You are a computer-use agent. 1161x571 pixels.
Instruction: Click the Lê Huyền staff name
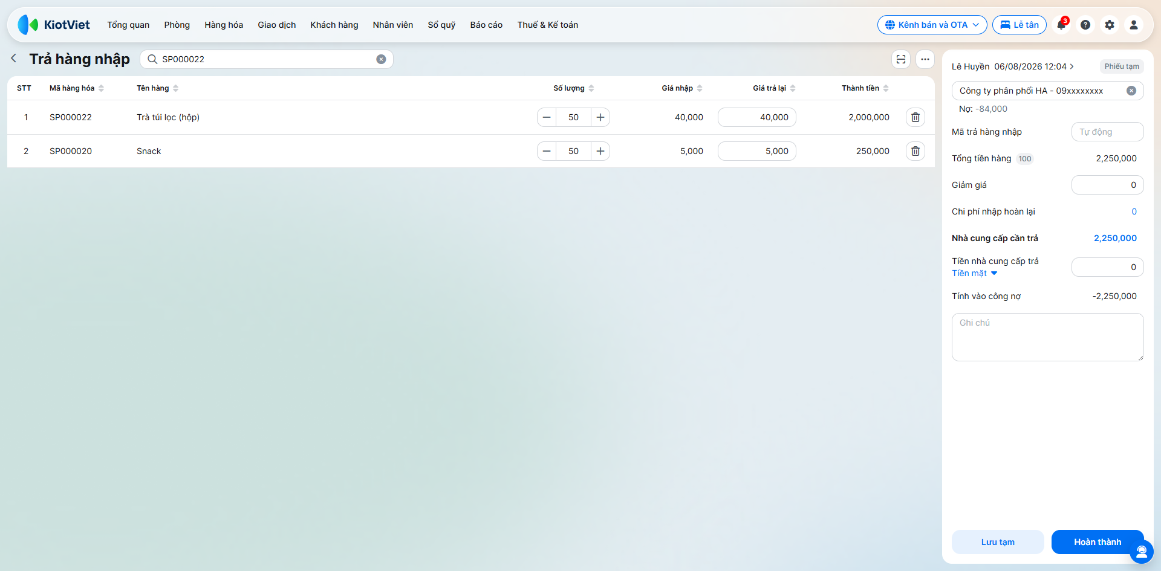pos(971,66)
